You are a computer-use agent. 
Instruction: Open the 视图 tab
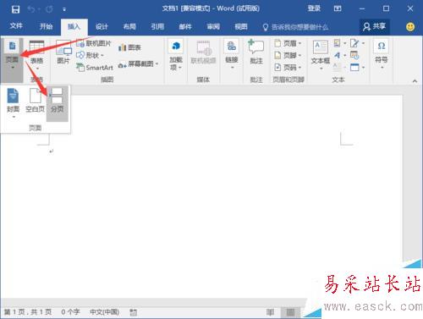[x=241, y=26]
